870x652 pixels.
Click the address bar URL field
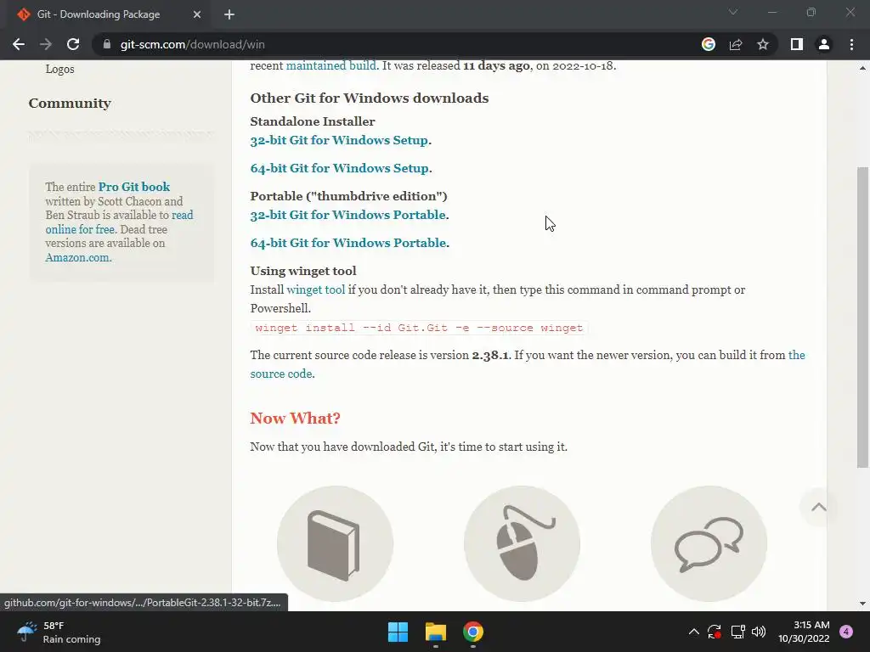pos(394,44)
